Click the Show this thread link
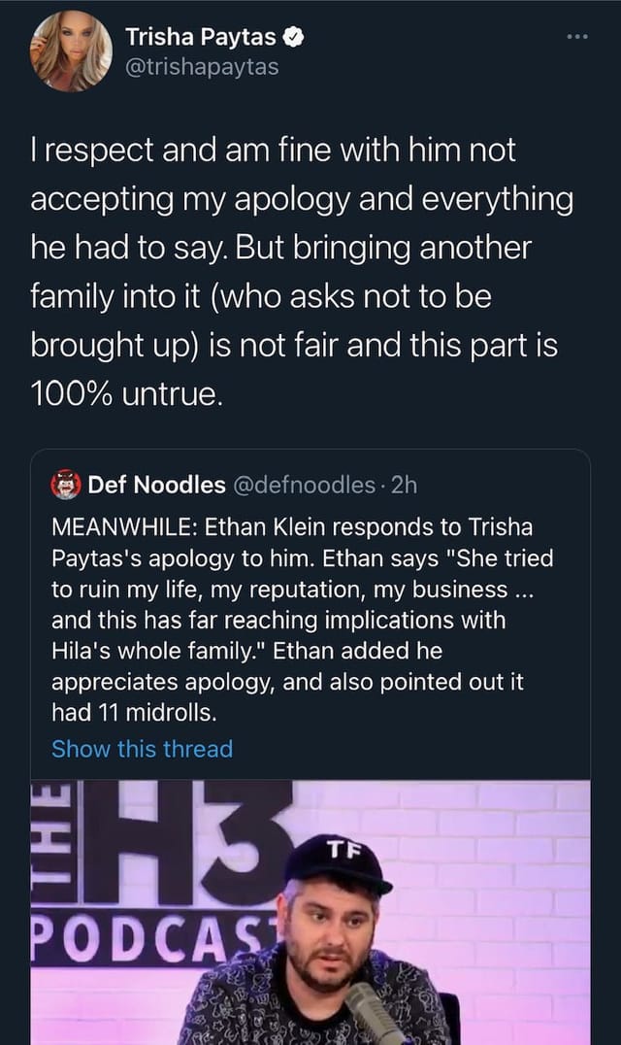The image size is (621, 1045). click(x=144, y=749)
